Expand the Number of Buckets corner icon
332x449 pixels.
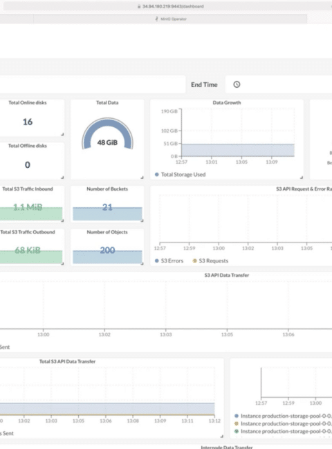point(142,220)
